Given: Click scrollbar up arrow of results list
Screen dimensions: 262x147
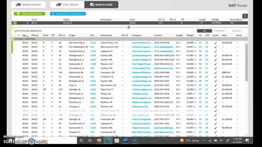Looking at the screenshot, I should click(x=246, y=42).
